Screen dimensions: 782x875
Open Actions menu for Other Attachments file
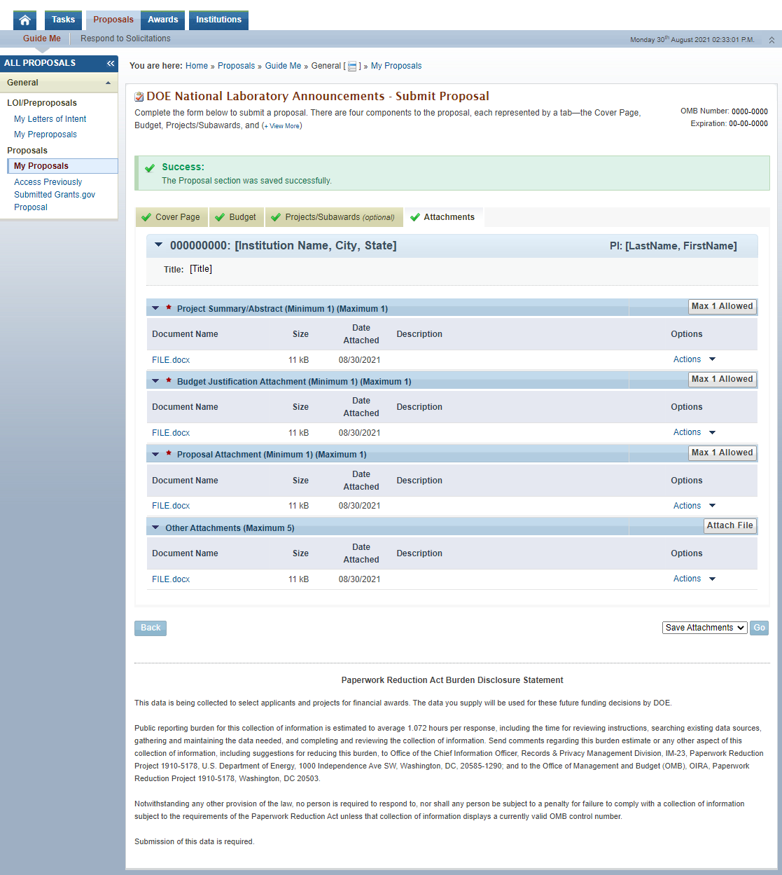pos(694,579)
